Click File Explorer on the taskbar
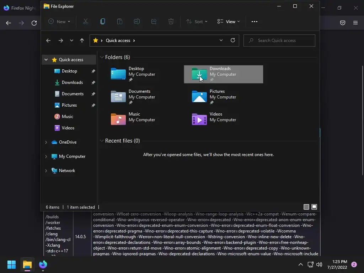 coord(27,264)
